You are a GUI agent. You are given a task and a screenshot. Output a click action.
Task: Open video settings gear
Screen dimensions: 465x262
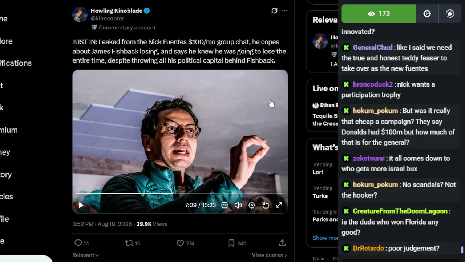[x=252, y=205]
